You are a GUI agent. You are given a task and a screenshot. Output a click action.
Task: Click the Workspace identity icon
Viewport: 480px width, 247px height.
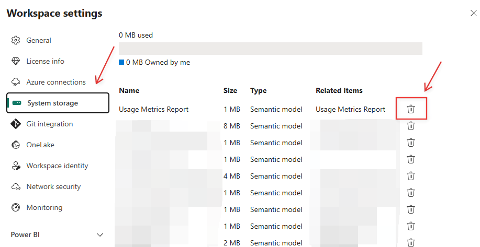coord(16,166)
